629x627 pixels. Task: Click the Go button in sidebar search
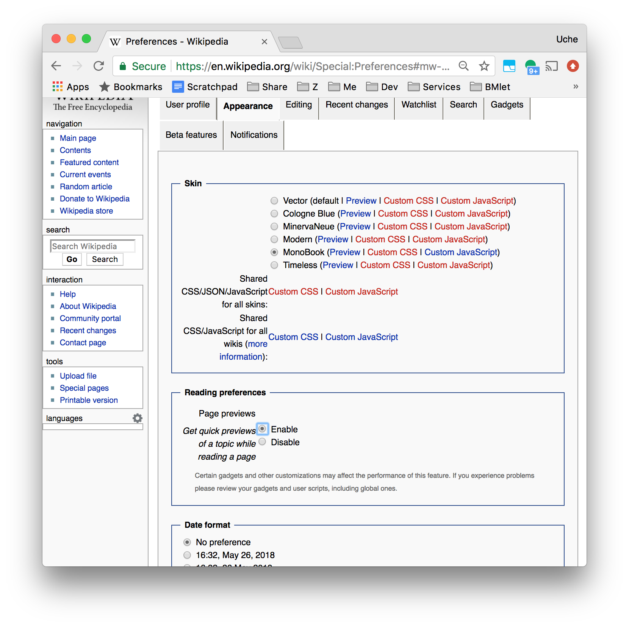point(72,259)
